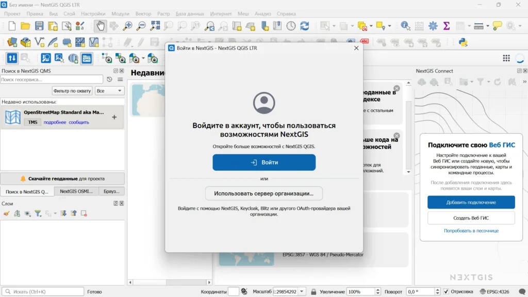Increase the magnification spinner value
This screenshot has height=297, width=528.
pos(377,290)
